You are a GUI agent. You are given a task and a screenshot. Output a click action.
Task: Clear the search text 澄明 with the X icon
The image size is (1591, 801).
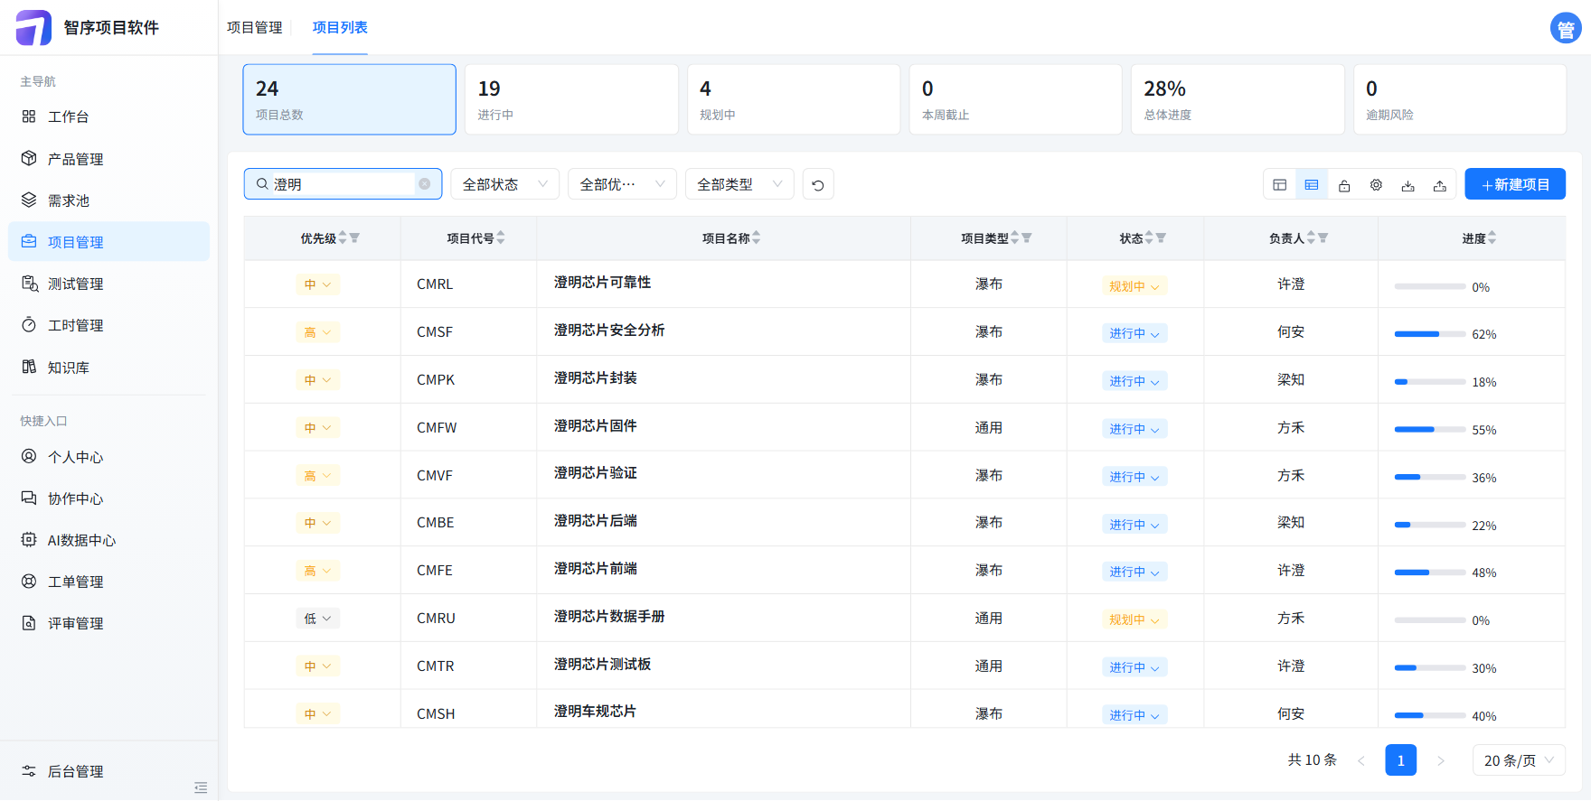point(424,184)
